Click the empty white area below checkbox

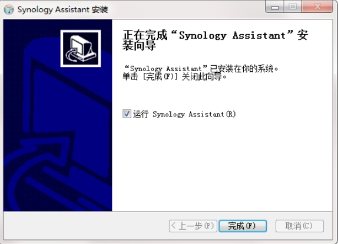(222, 166)
